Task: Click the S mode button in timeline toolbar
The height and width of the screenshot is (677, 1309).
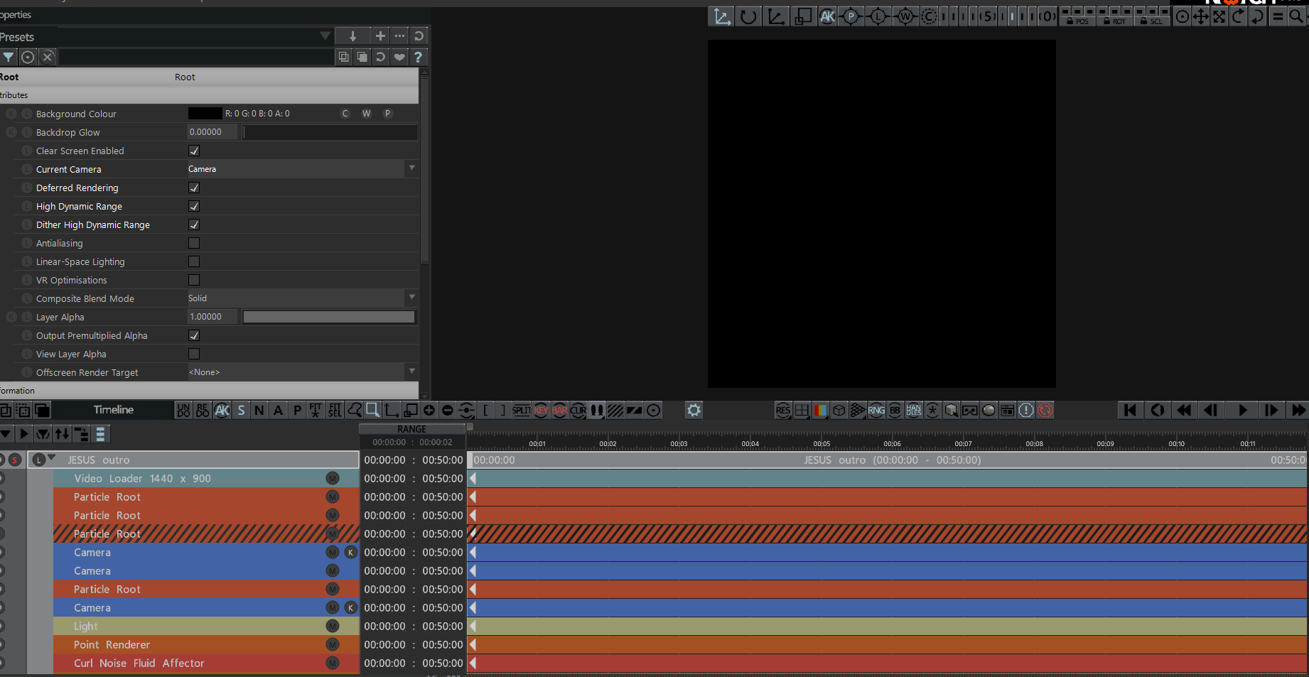Action: pos(241,410)
